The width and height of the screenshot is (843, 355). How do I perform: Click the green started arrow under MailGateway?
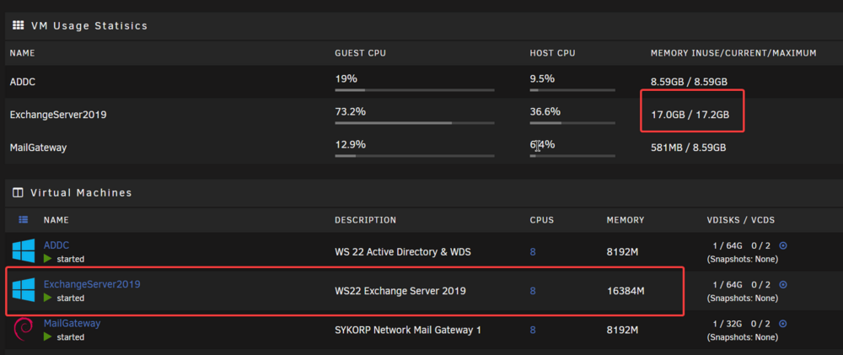click(x=48, y=336)
